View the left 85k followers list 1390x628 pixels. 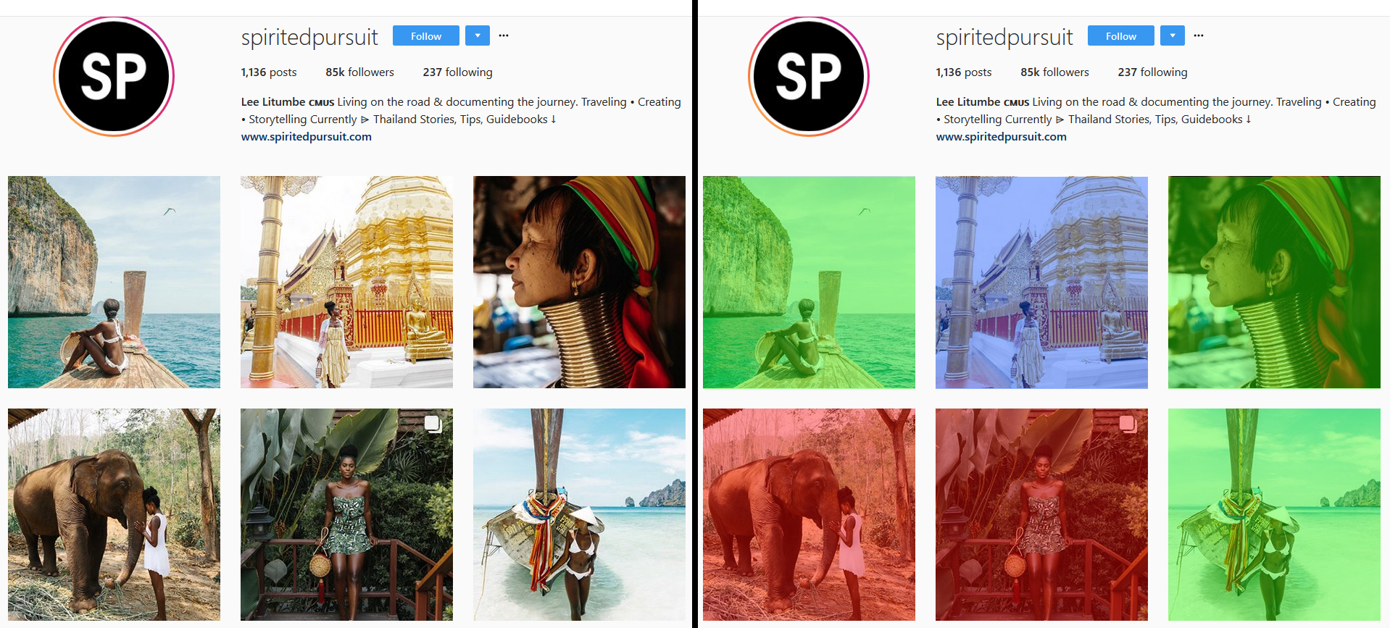point(359,72)
